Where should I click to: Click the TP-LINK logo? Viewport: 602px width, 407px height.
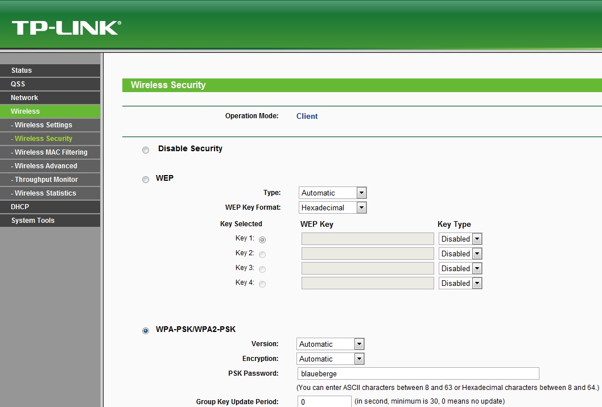(67, 28)
